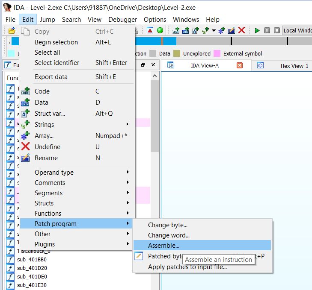Screen dimensions: 312x290
Task: Choose Begin selection in Edit menu
Action: pos(77,42)
